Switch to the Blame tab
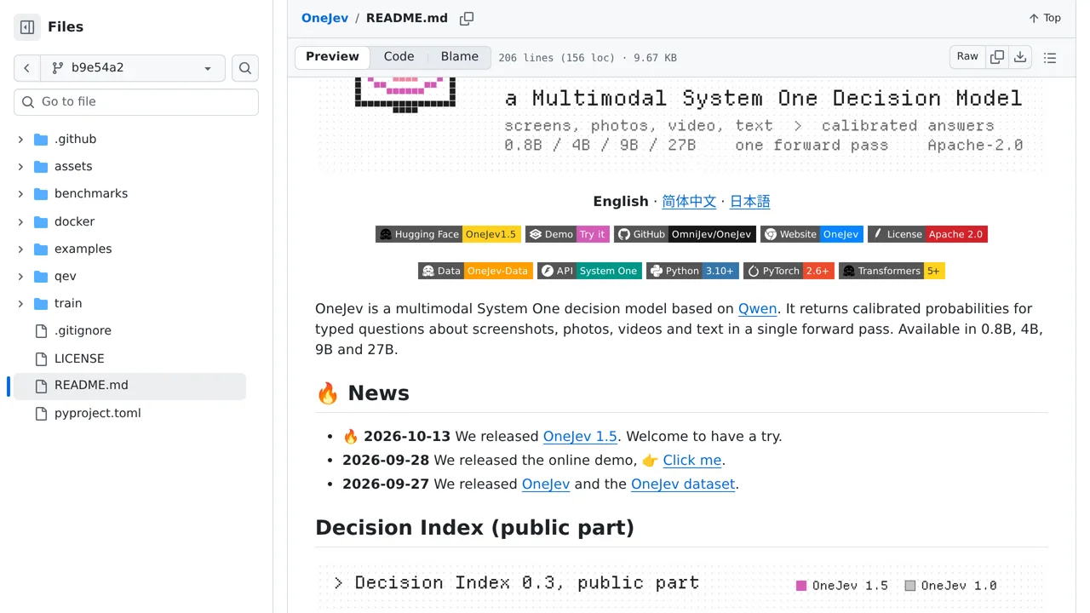This screenshot has width=1090, height=613. pos(460,57)
